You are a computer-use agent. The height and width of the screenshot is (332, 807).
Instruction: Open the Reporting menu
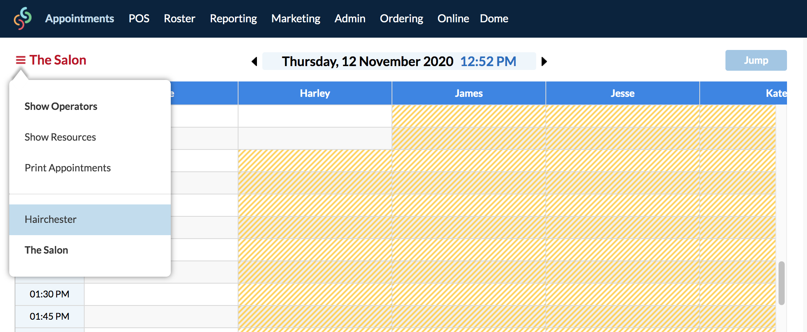pyautogui.click(x=233, y=18)
